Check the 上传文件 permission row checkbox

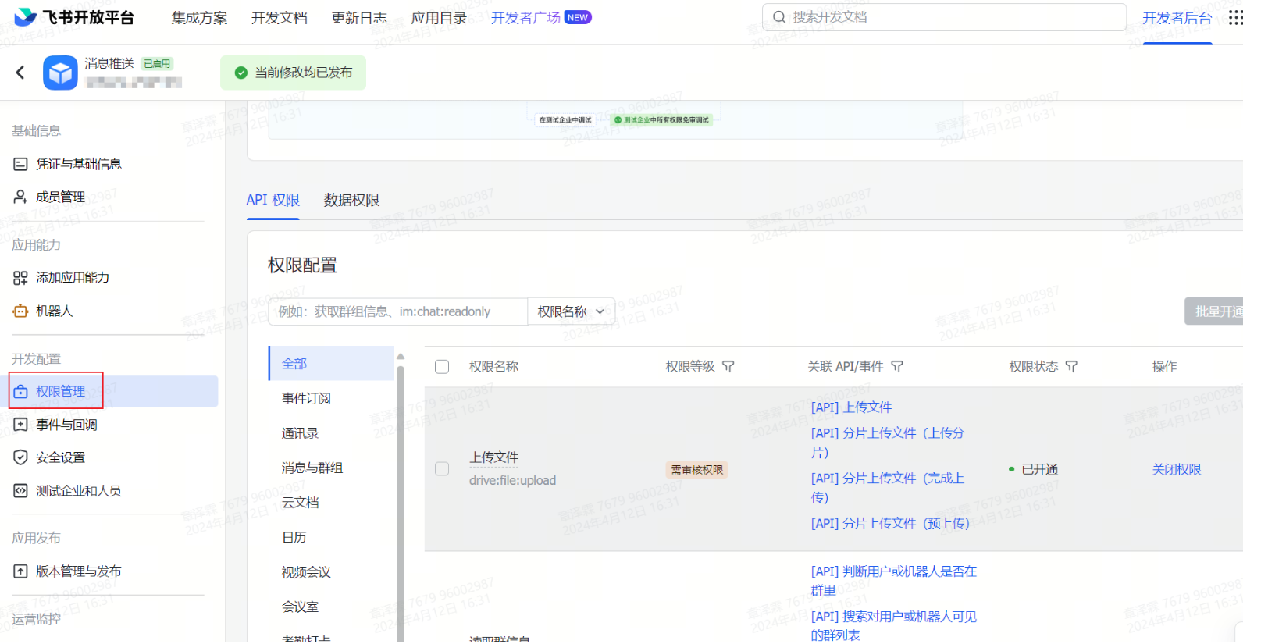point(442,468)
